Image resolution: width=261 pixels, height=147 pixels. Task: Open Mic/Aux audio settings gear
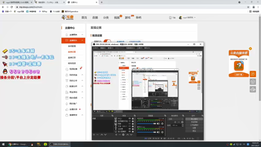pyautogui.click(x=162, y=132)
